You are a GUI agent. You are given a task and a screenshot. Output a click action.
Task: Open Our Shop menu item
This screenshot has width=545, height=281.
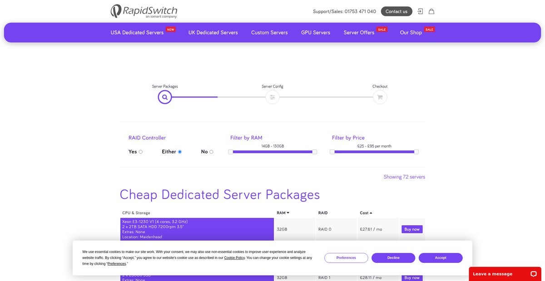tap(411, 33)
